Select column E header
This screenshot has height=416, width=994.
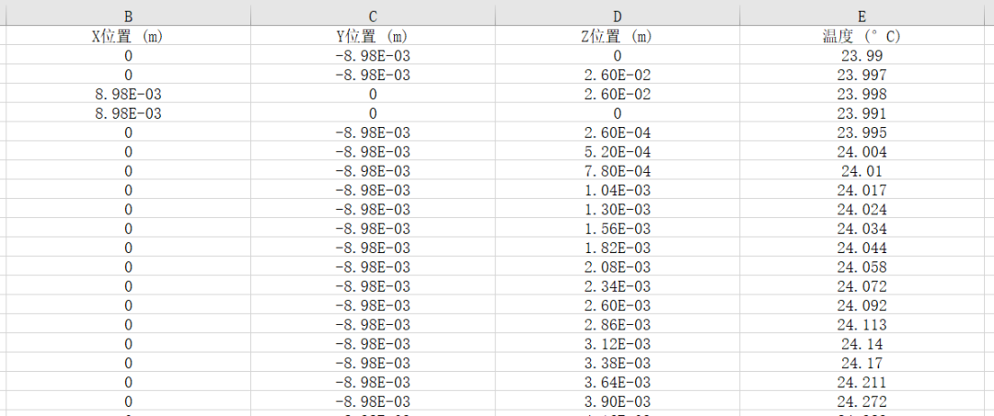pos(862,16)
